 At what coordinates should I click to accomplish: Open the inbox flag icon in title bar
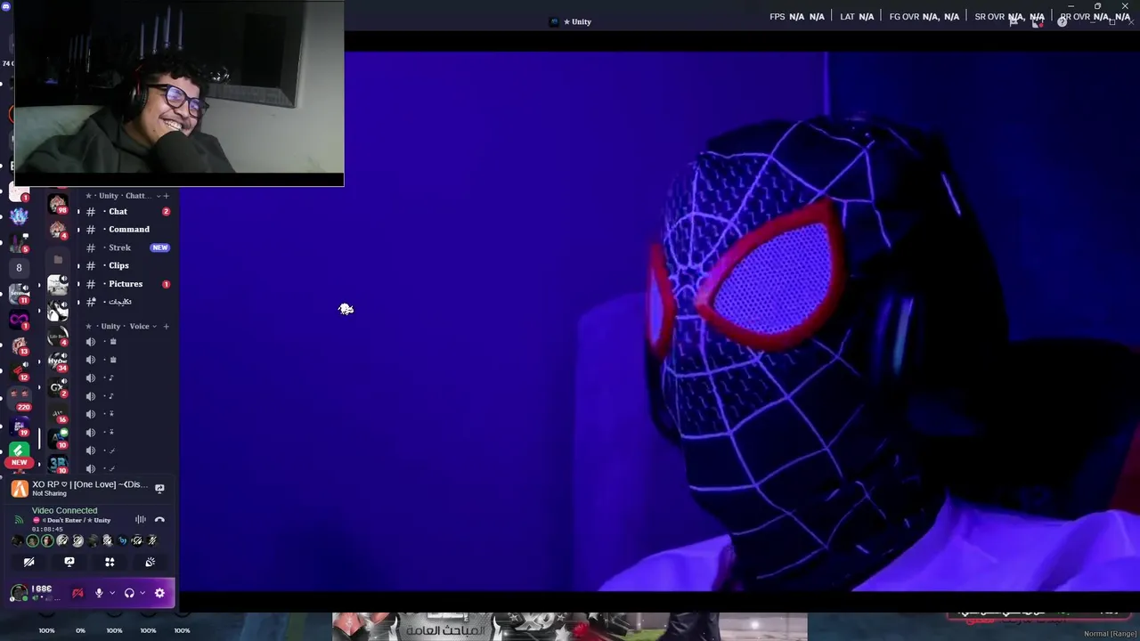1013,22
